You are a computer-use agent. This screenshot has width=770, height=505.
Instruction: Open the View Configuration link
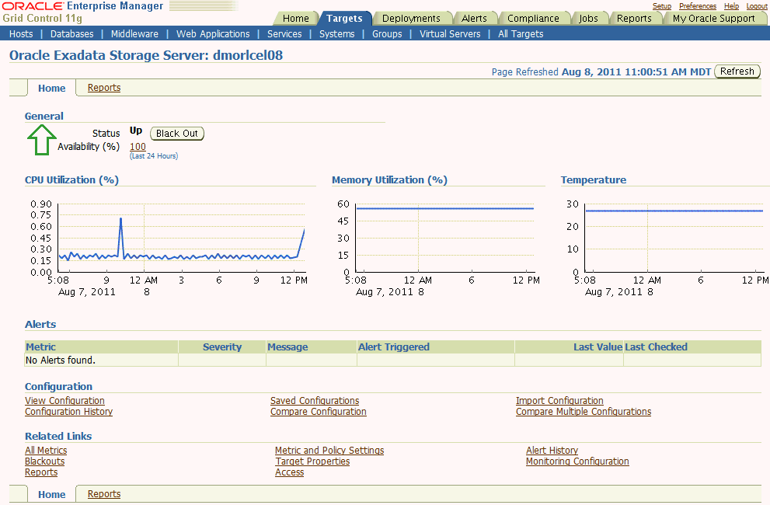(64, 401)
